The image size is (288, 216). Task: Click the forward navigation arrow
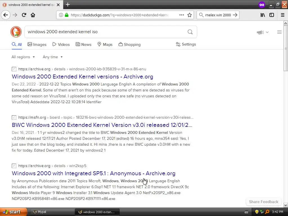click(15, 15)
